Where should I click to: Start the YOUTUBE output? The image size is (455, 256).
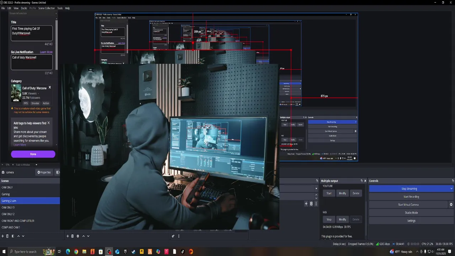[x=329, y=193]
